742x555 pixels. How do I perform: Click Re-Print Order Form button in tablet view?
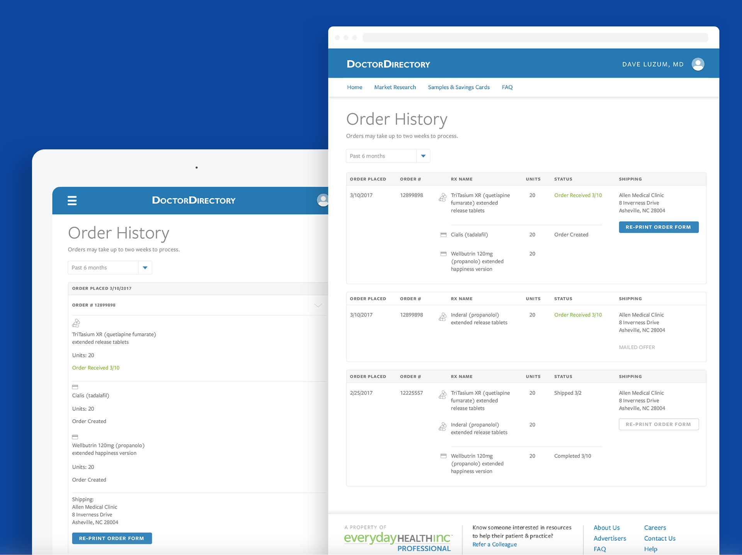tap(112, 538)
